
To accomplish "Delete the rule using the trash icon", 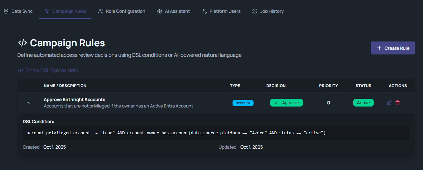I will pos(398,103).
